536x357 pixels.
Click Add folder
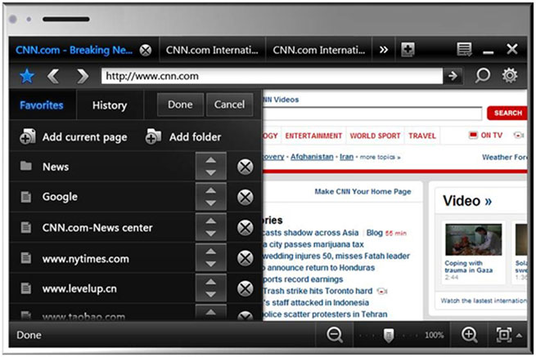coord(183,137)
